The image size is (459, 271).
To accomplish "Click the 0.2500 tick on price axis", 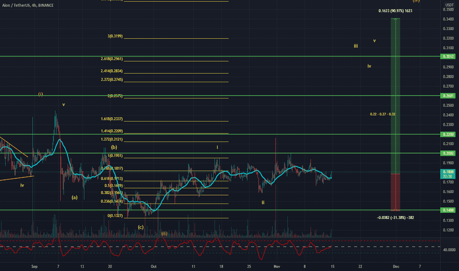I will [448, 105].
